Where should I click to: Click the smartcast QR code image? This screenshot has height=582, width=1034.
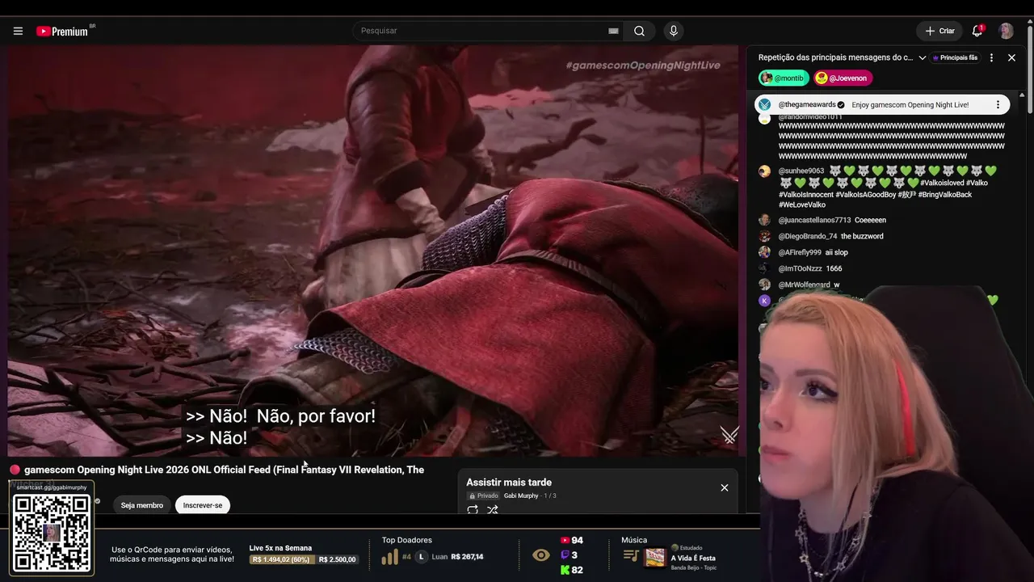(x=52, y=533)
